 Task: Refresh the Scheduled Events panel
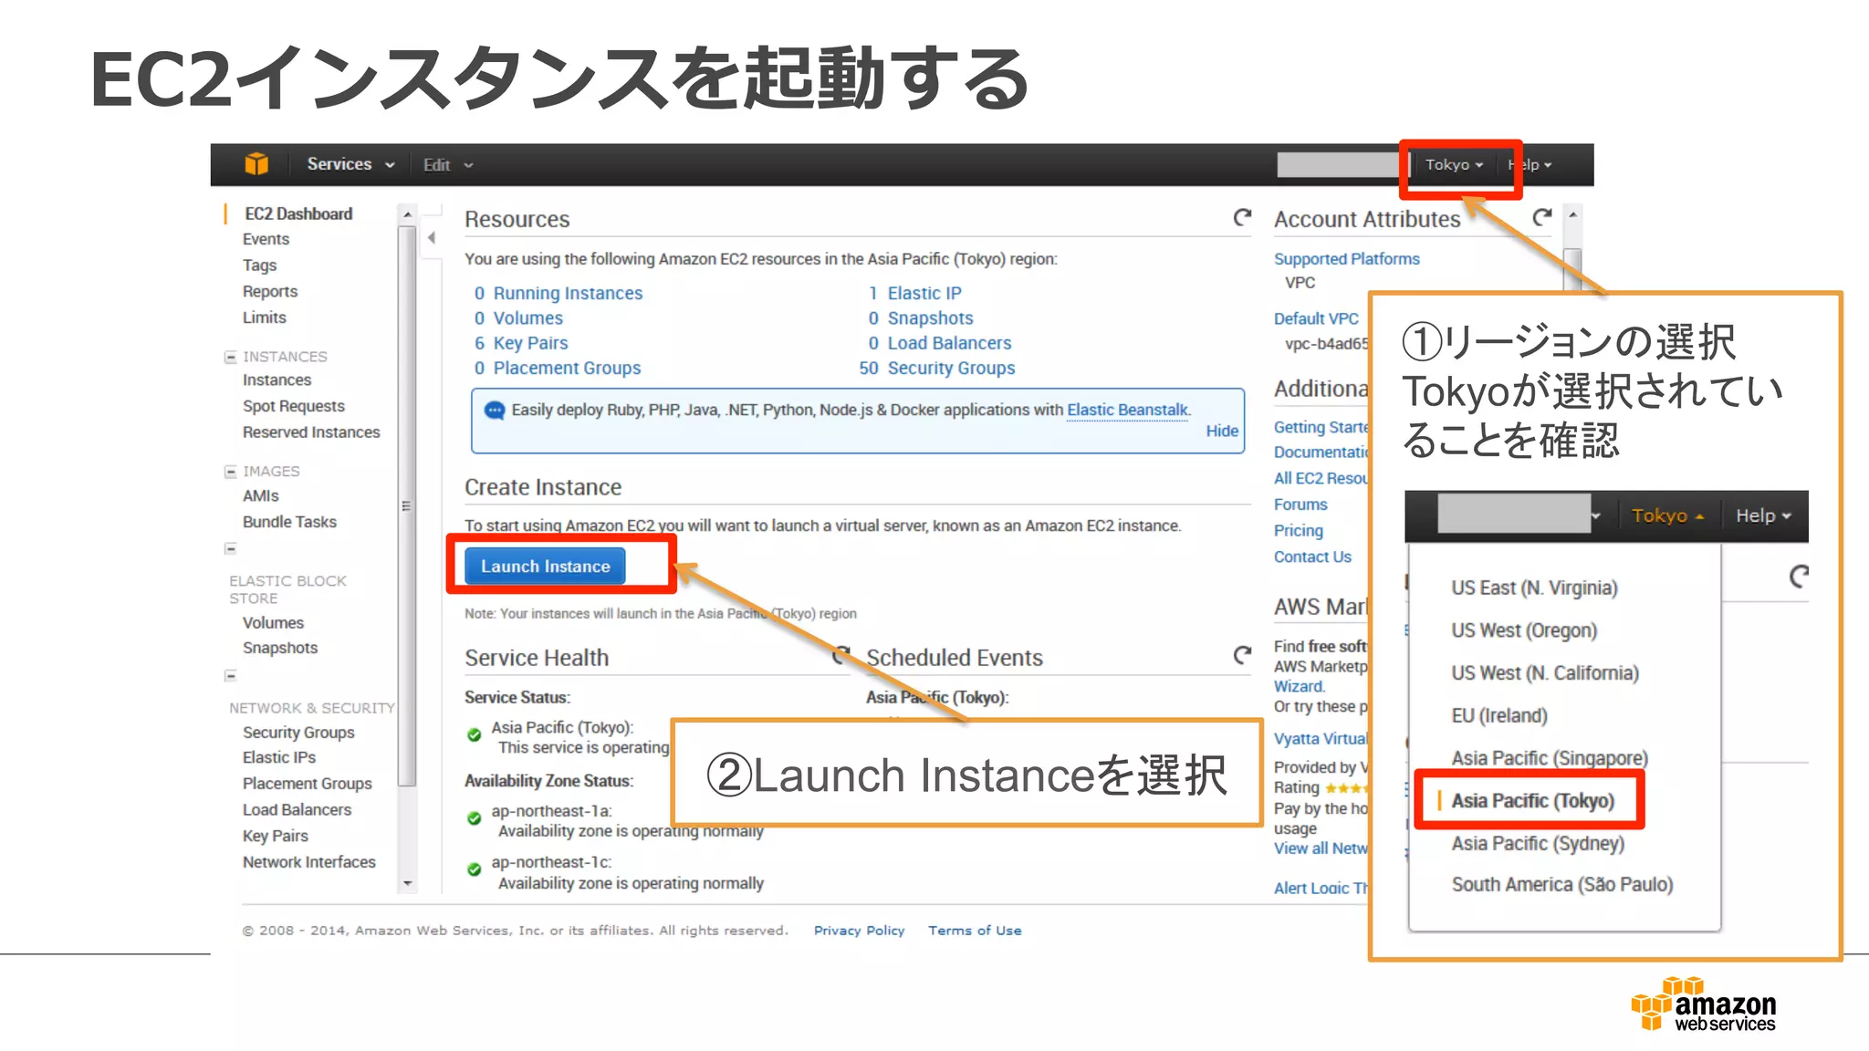[1242, 655]
